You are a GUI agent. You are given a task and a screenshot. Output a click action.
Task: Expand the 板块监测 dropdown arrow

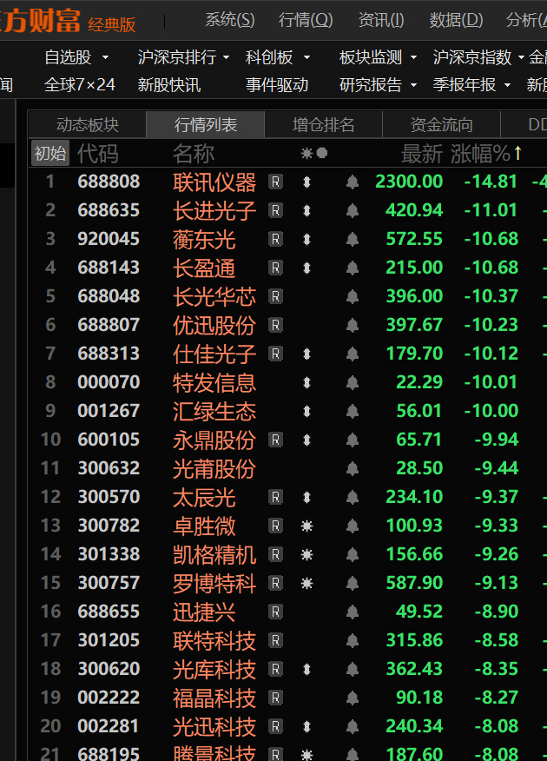(413, 57)
